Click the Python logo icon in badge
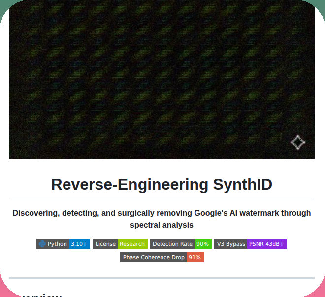Screen dimensions: 325x297 point(42,244)
